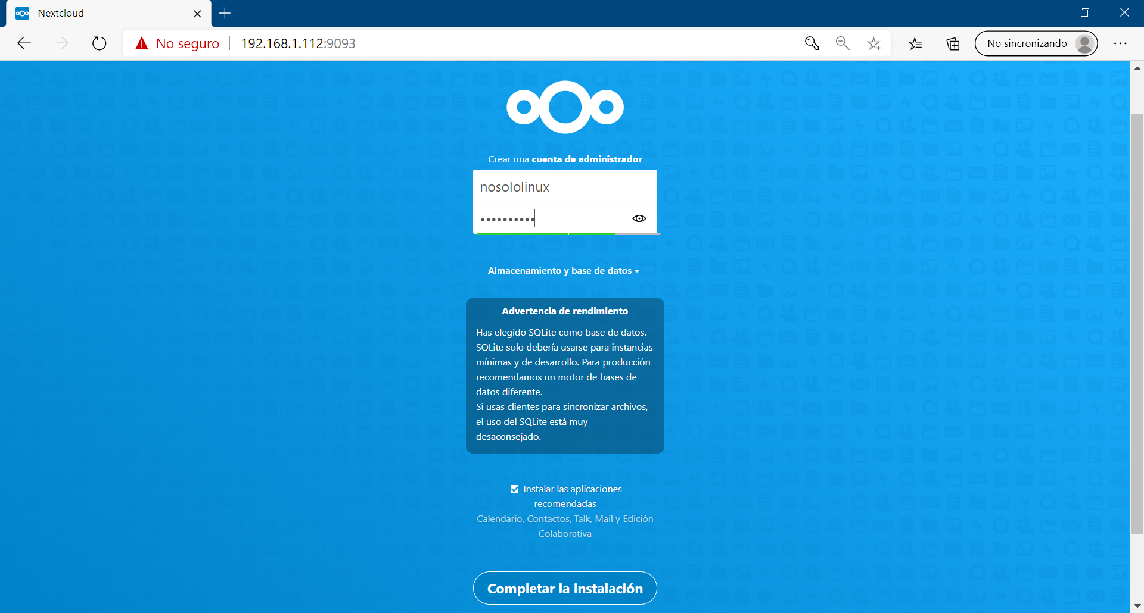Click the 'nosololinux' username field
1144x613 pixels.
pyautogui.click(x=564, y=186)
